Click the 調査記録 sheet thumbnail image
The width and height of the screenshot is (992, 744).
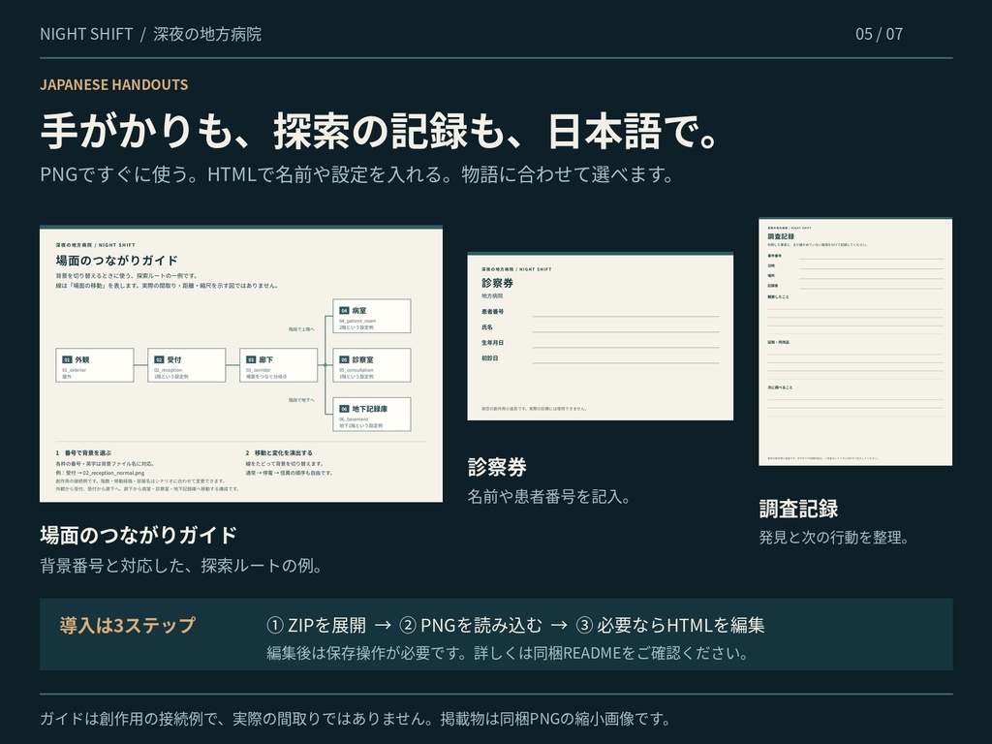coord(855,342)
